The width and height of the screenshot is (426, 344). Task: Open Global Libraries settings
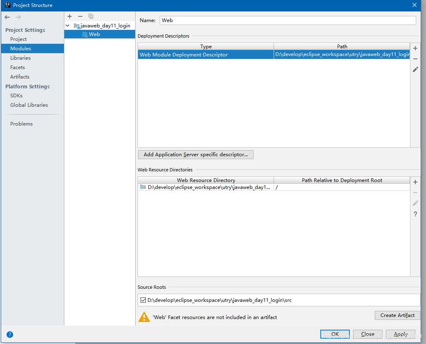[29, 105]
